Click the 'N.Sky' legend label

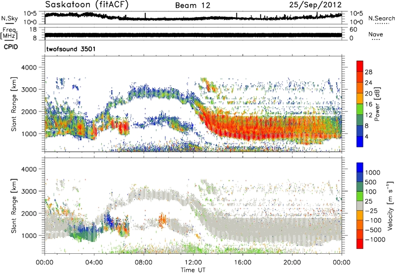coord(9,18)
